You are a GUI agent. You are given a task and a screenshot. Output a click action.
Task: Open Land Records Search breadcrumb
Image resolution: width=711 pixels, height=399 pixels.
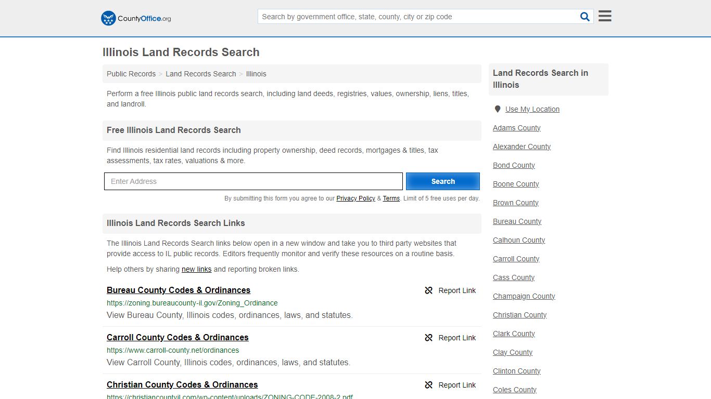tap(201, 74)
